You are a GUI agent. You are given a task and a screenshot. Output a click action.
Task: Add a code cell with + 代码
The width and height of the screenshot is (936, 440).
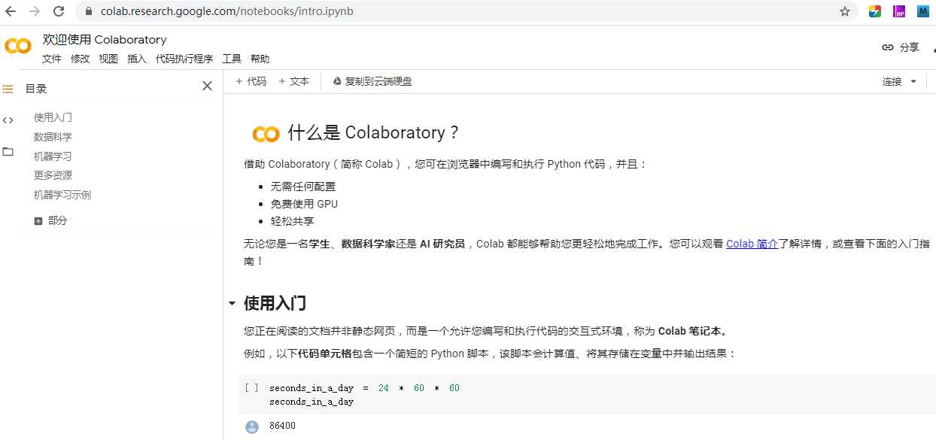[251, 81]
